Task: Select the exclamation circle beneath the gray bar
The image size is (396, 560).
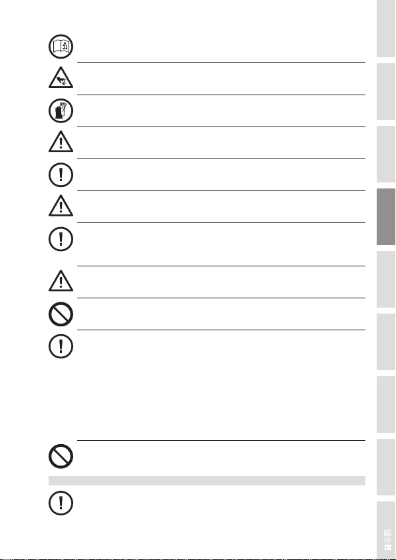Action: point(61,503)
